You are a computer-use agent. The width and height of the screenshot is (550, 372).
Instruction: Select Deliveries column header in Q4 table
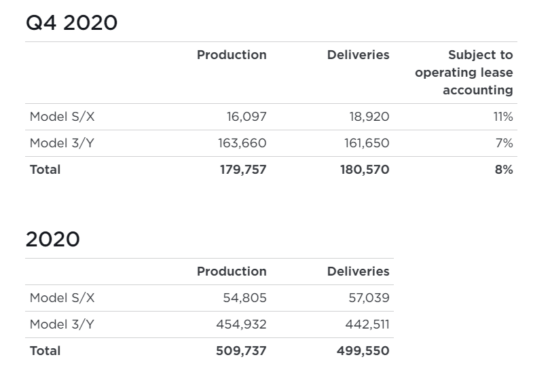(x=358, y=55)
